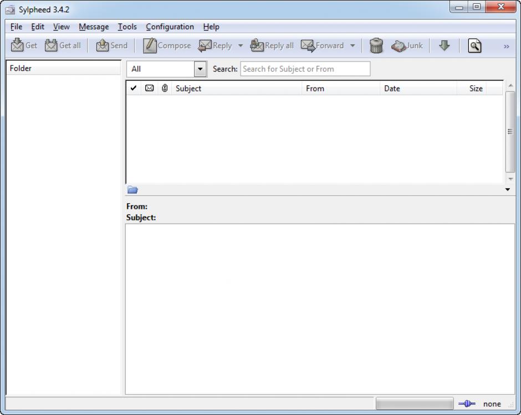Sort by the envelope unread column
521x415 pixels.
point(150,88)
